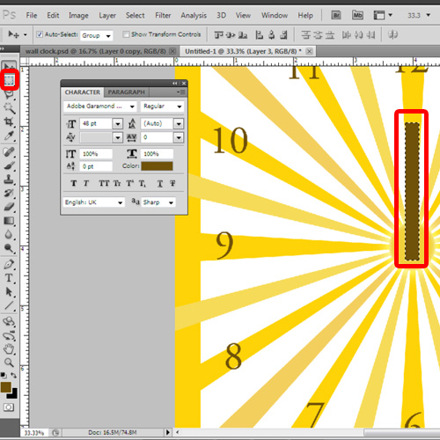Viewport: 440px width, 440px height.
Task: Switch to the wall clock.psd document tab
Action: 95,51
